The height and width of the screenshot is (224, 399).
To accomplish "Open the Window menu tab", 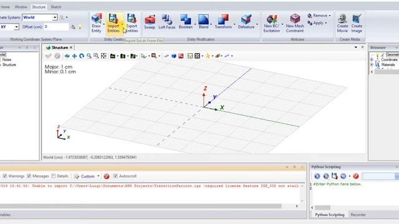I will coord(21,7).
